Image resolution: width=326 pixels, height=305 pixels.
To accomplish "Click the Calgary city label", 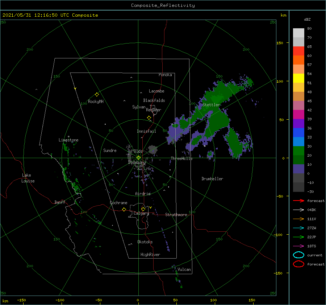I will 141,213.
